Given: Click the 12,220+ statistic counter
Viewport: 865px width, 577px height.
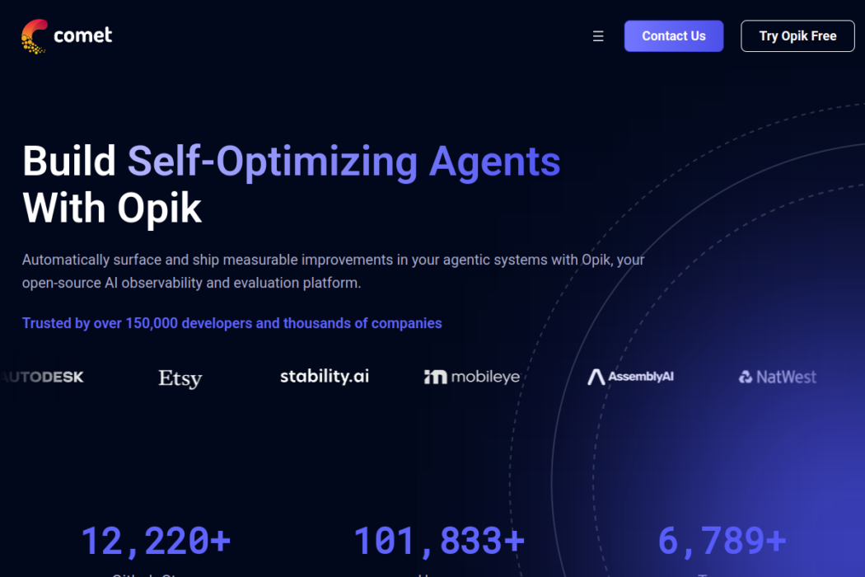Looking at the screenshot, I should (x=156, y=541).
